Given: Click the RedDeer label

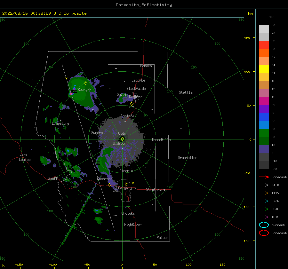Looking at the screenshot, I should click(x=136, y=97).
